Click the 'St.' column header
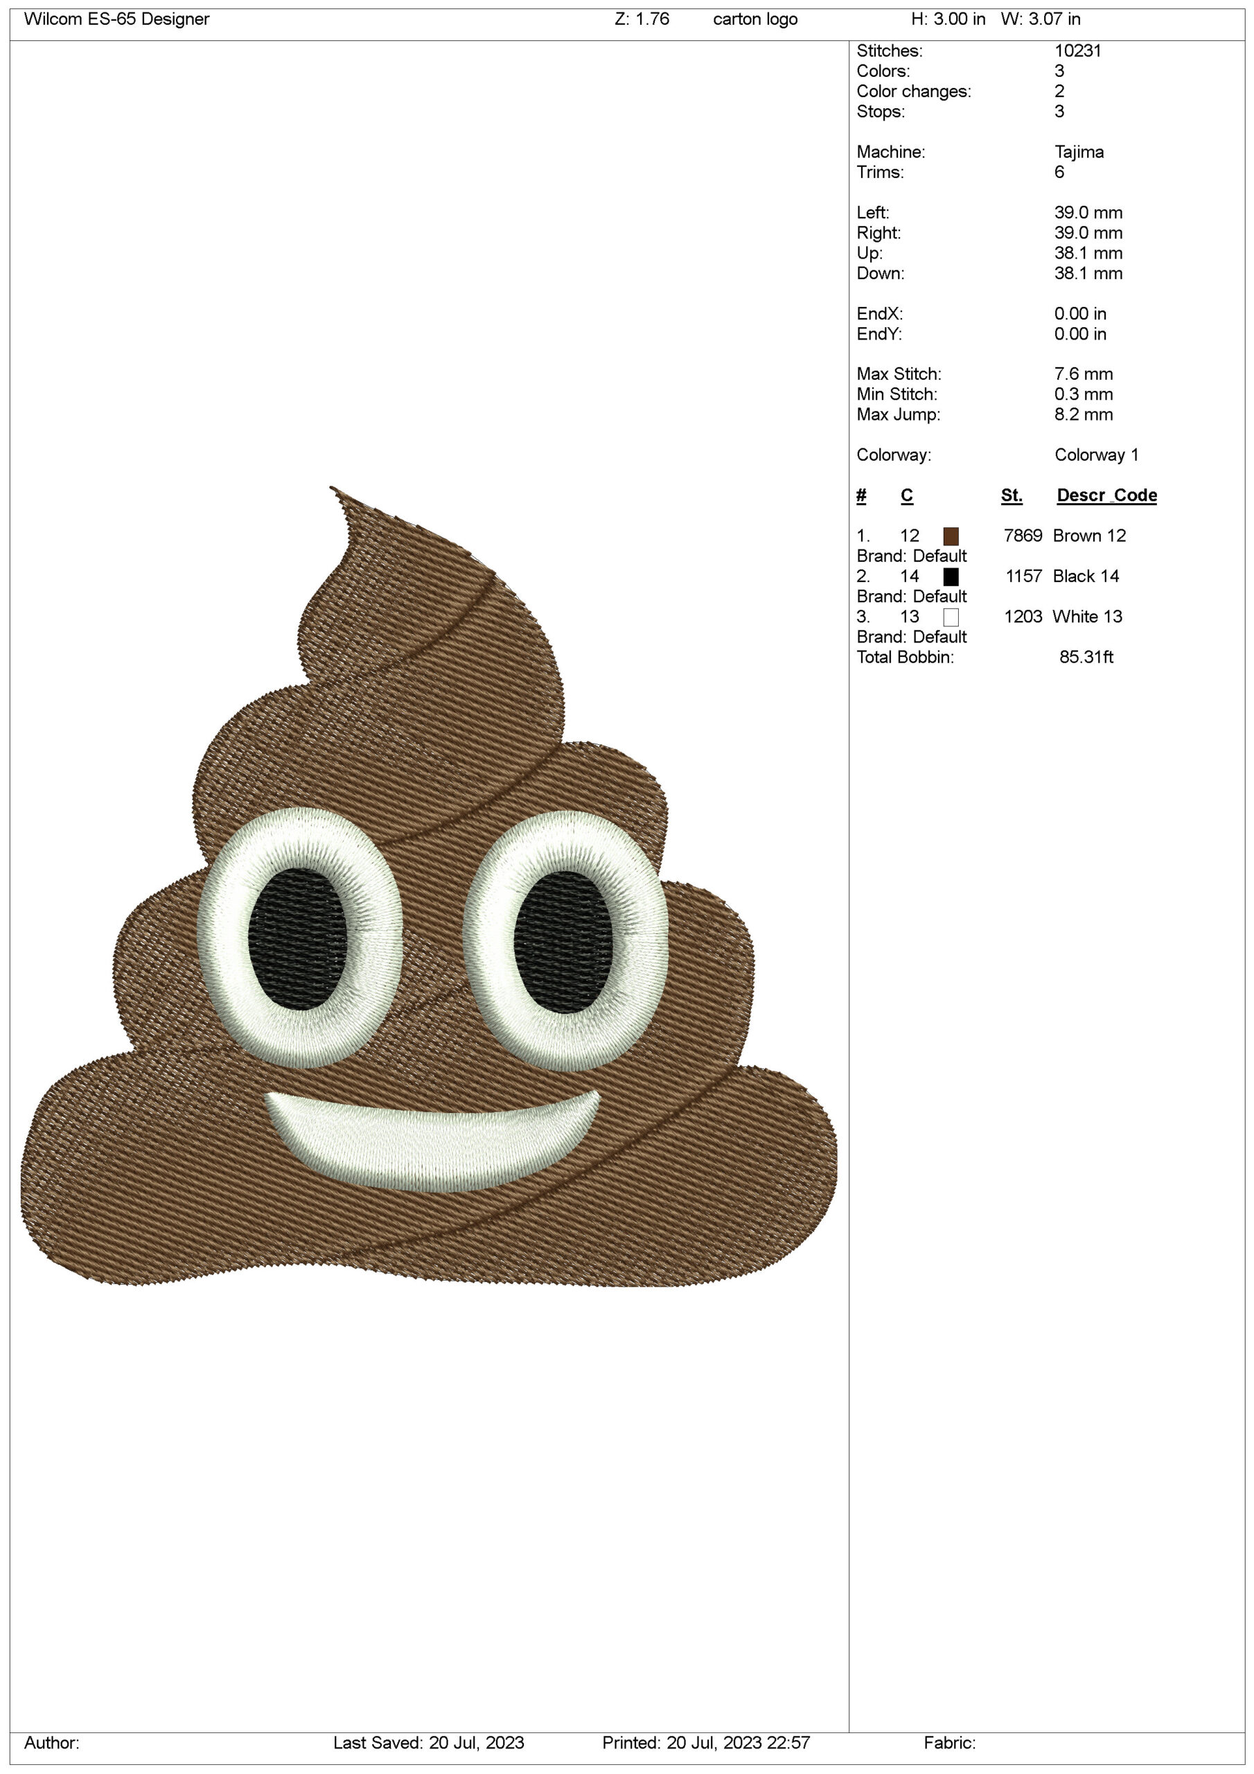 click(1011, 495)
